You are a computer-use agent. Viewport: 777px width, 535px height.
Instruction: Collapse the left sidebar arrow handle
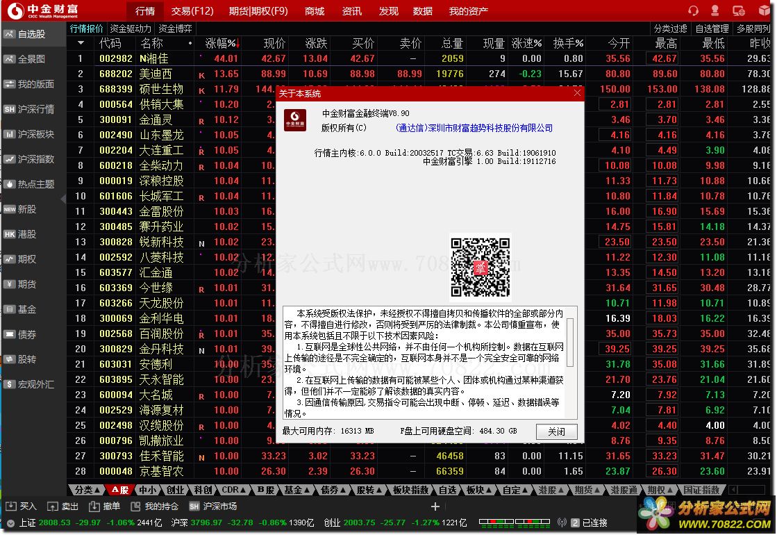pos(63,199)
